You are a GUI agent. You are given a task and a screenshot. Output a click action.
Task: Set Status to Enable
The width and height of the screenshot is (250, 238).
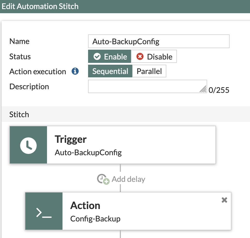click(x=110, y=56)
